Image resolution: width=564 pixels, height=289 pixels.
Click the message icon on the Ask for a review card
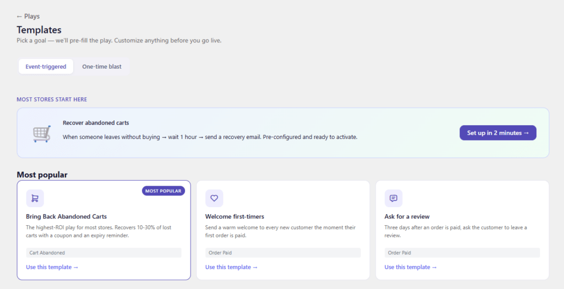click(x=393, y=198)
